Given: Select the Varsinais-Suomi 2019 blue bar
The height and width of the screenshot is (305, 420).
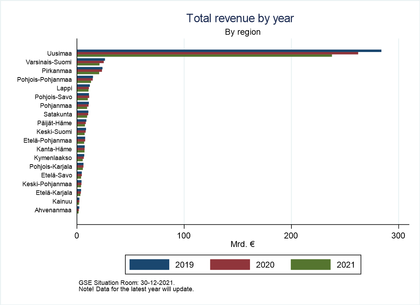Looking at the screenshot, I should point(91,59).
